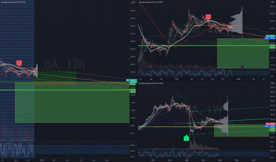Click 280.00 on 1D chart price axis
The height and width of the screenshot is (162, 276).
click(x=272, y=6)
